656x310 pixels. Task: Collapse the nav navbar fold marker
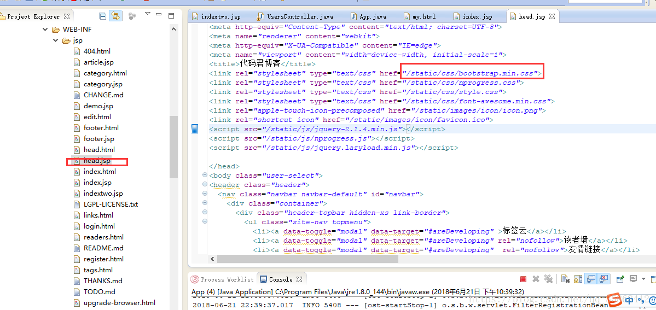pyautogui.click(x=205, y=194)
